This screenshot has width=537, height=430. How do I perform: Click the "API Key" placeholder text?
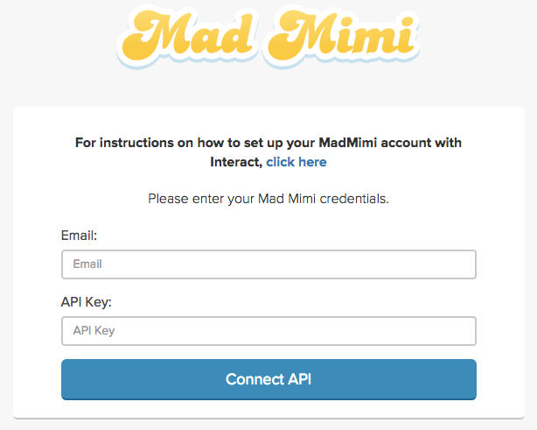tap(94, 331)
